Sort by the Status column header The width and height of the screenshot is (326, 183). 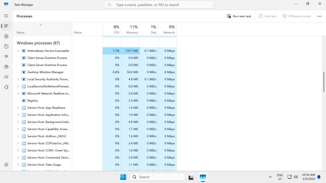click(x=87, y=29)
